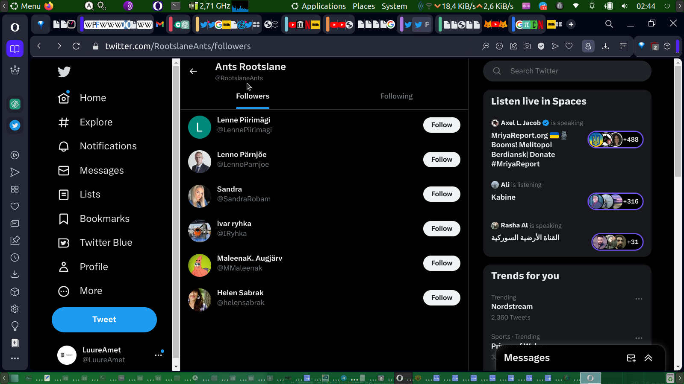Follow Sandra @SandraRobam
Viewport: 684px width, 384px height.
point(442,194)
